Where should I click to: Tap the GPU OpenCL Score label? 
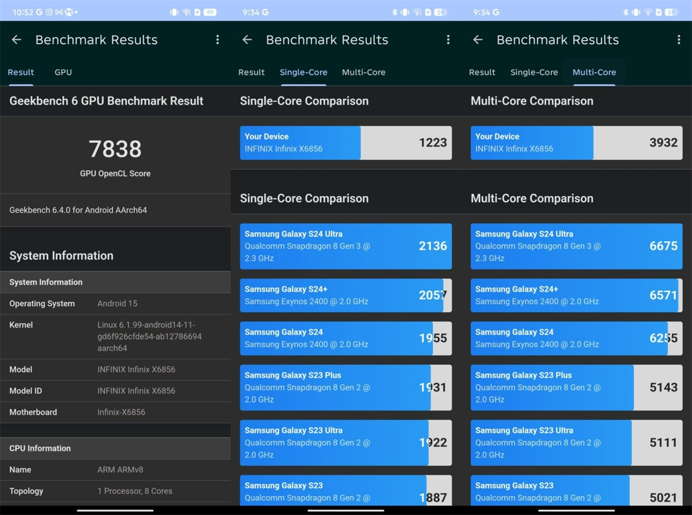click(x=115, y=174)
